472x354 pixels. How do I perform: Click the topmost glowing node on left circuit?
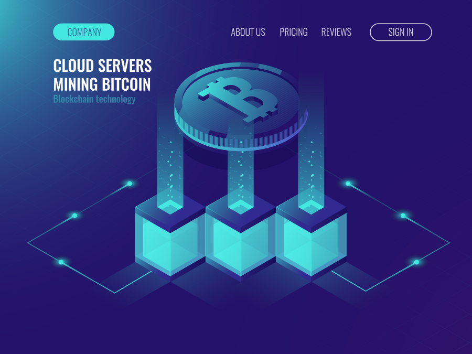pyautogui.click(x=130, y=184)
